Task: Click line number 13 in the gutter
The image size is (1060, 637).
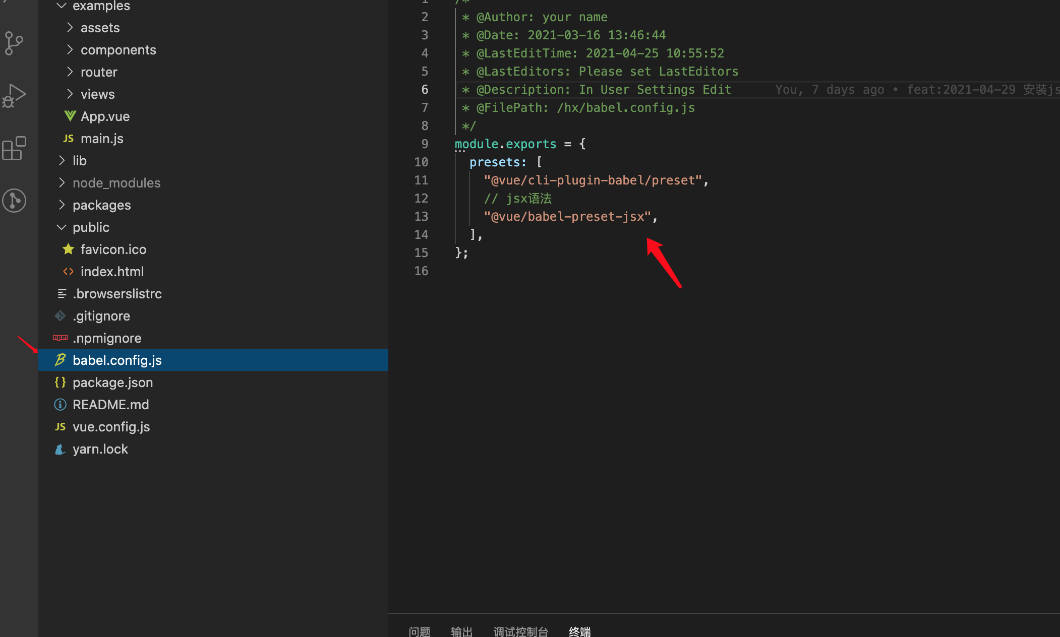Action: (421, 217)
